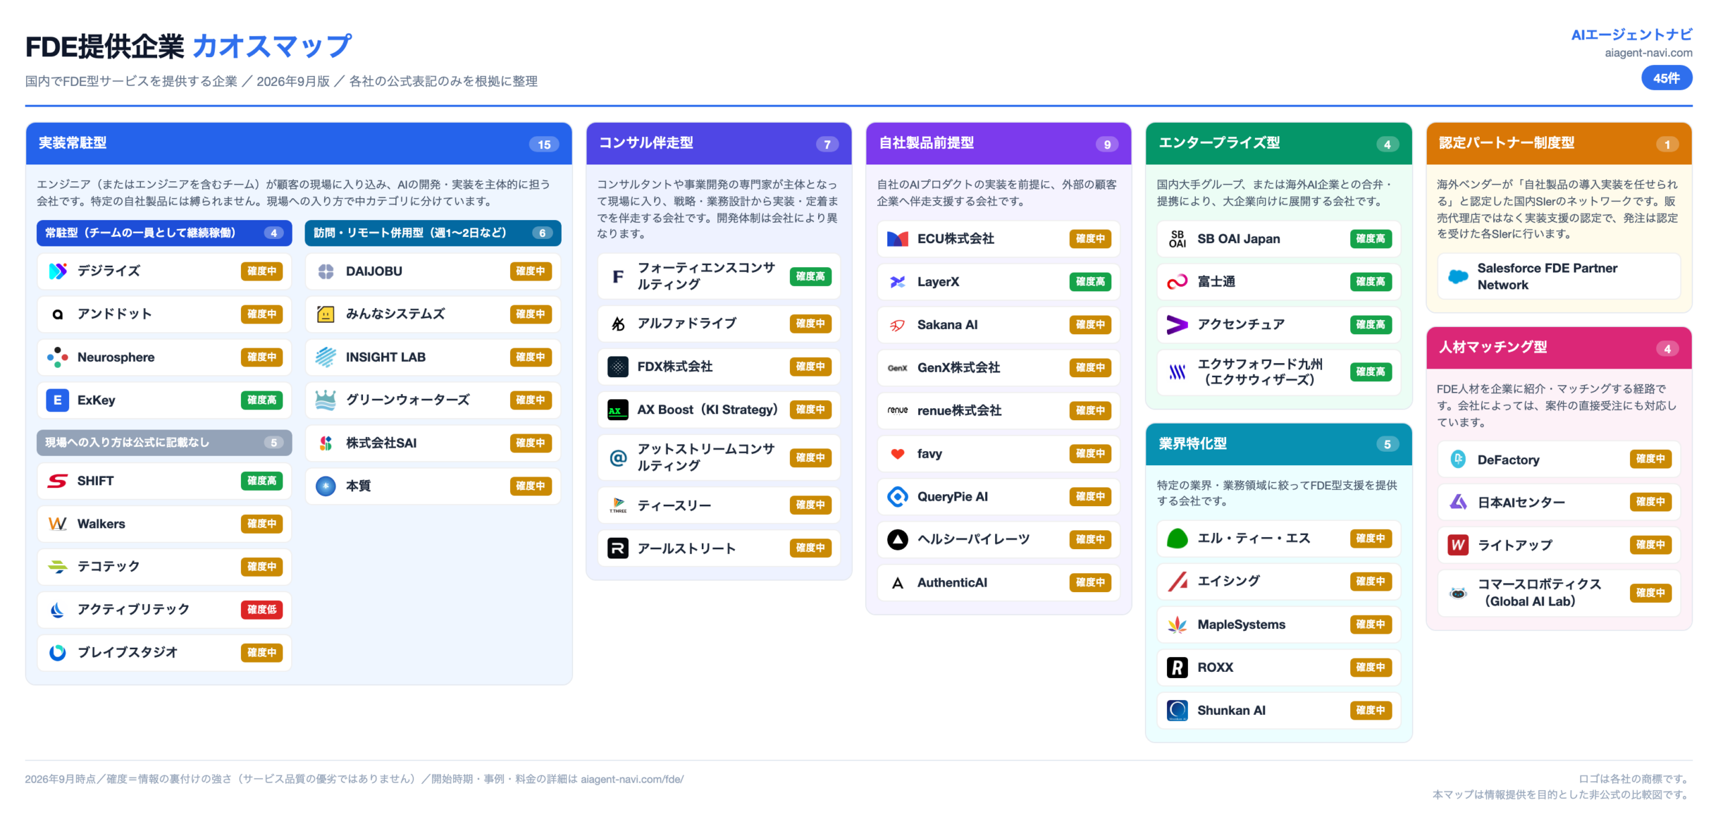Click the 現場への入り方は公式に記載なし subcategory bar
The width and height of the screenshot is (1718, 829).
tap(164, 442)
